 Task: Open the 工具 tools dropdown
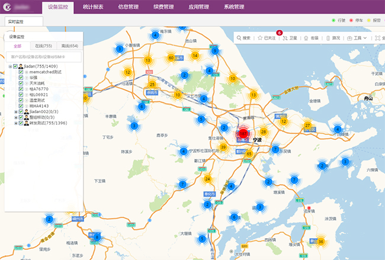click(357, 38)
